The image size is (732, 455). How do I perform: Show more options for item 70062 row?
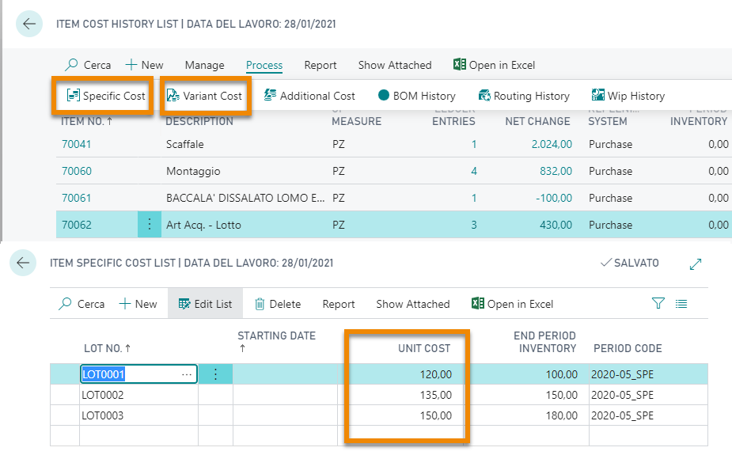coord(150,225)
